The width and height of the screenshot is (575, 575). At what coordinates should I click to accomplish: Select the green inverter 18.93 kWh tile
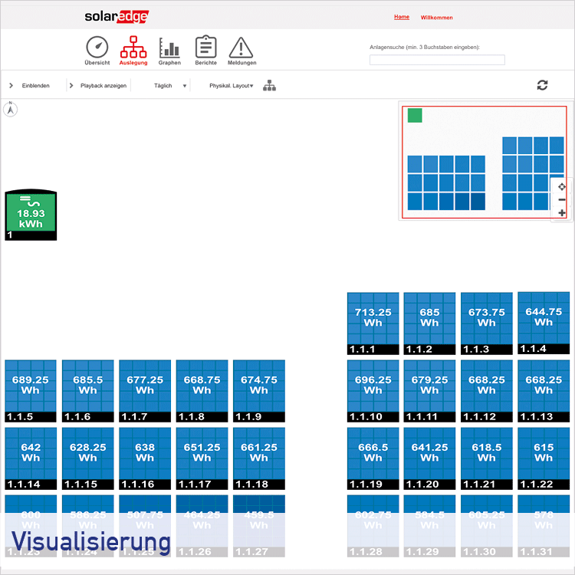click(31, 214)
